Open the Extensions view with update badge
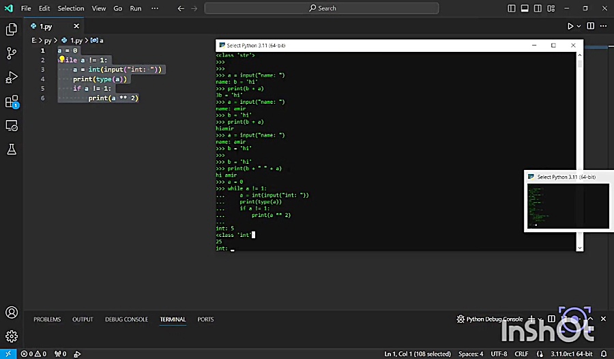The height and width of the screenshot is (359, 614). pyautogui.click(x=12, y=102)
